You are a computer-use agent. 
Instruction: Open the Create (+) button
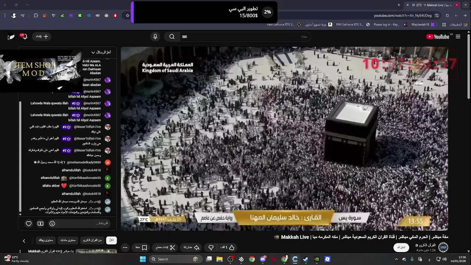point(42,36)
